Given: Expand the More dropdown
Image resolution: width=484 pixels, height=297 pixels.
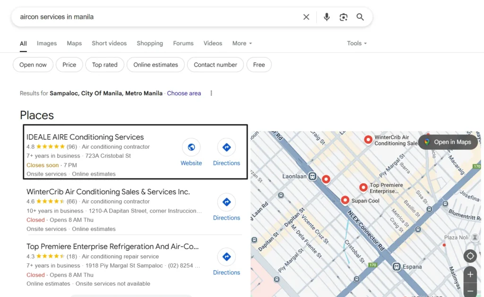Looking at the screenshot, I should click(242, 43).
